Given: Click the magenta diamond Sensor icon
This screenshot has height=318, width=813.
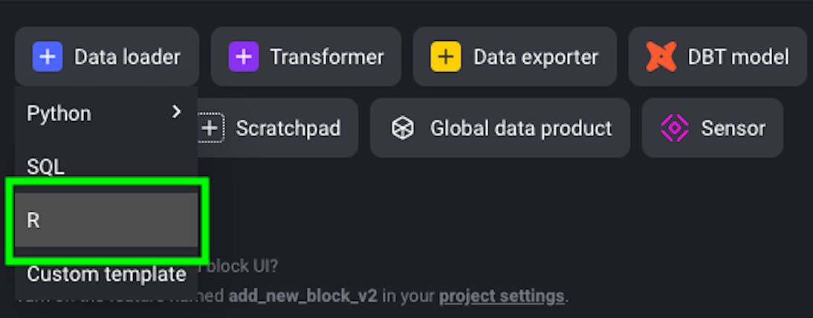Looking at the screenshot, I should [675, 128].
